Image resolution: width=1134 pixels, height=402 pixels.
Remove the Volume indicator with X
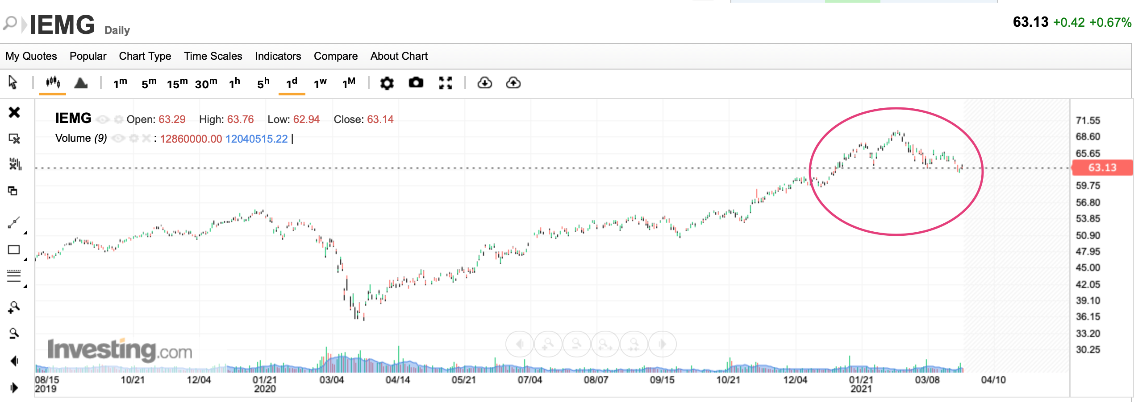click(x=146, y=139)
